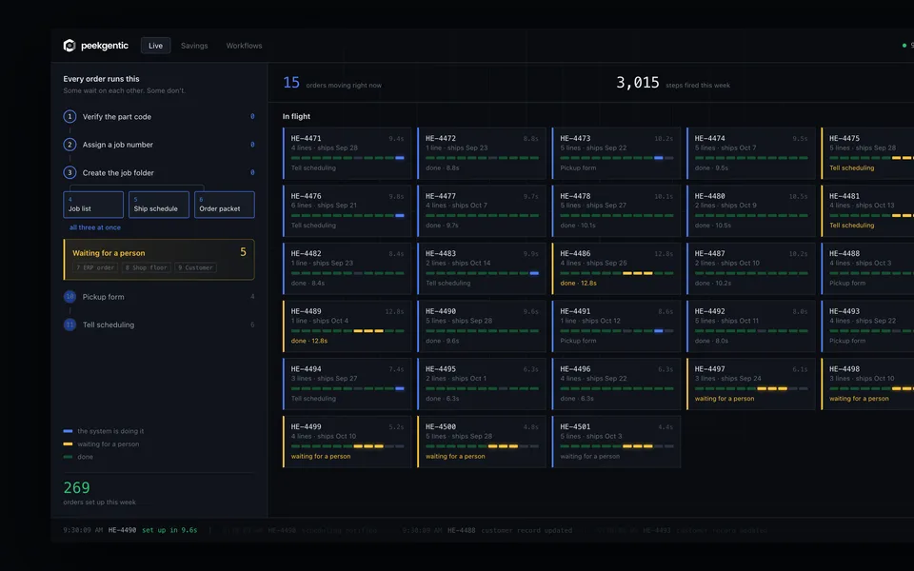Open the Ship schedule step box
Viewport: 914px width, 571px height.
tap(159, 205)
